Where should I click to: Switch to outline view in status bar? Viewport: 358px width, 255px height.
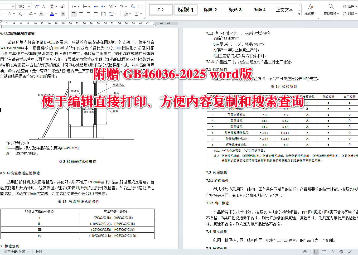(x=324, y=252)
